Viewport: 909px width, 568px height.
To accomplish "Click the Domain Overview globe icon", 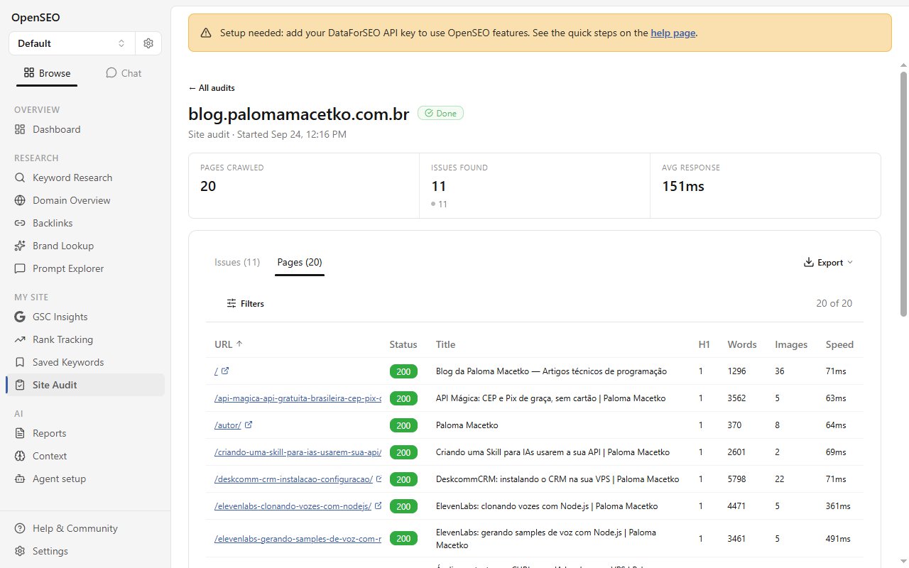I will (x=20, y=200).
